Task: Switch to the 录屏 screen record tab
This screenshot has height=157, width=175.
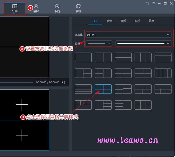Action: [x=36, y=8]
